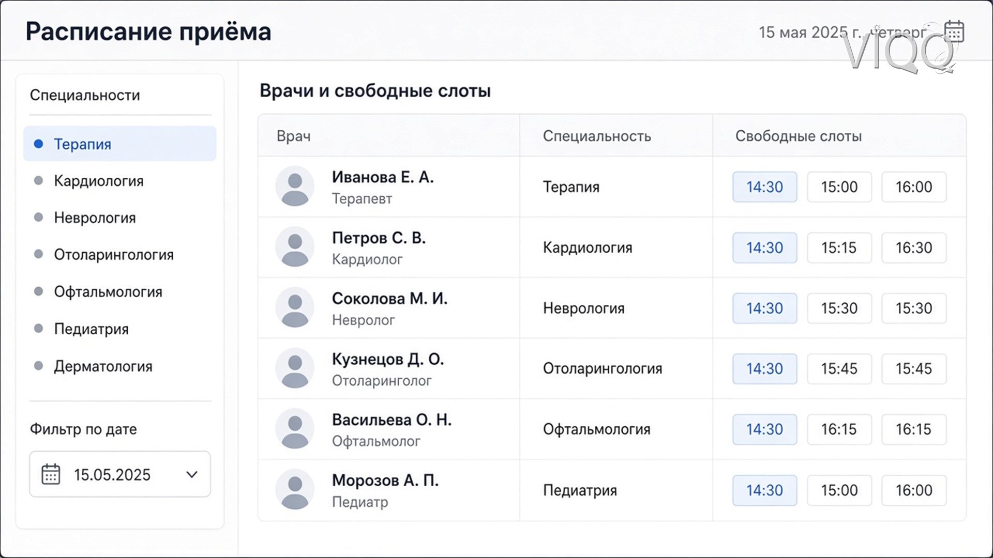Viewport: 993px width, 558px height.
Task: Open the 15.05.2025 date selector
Action: coord(120,474)
